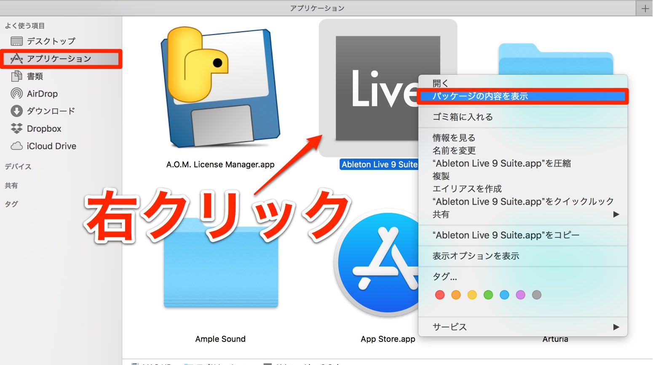Image resolution: width=653 pixels, height=365 pixels.
Task: Apply the green tag color
Action: [488, 295]
